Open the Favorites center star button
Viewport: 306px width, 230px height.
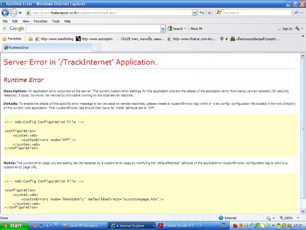[12, 39]
